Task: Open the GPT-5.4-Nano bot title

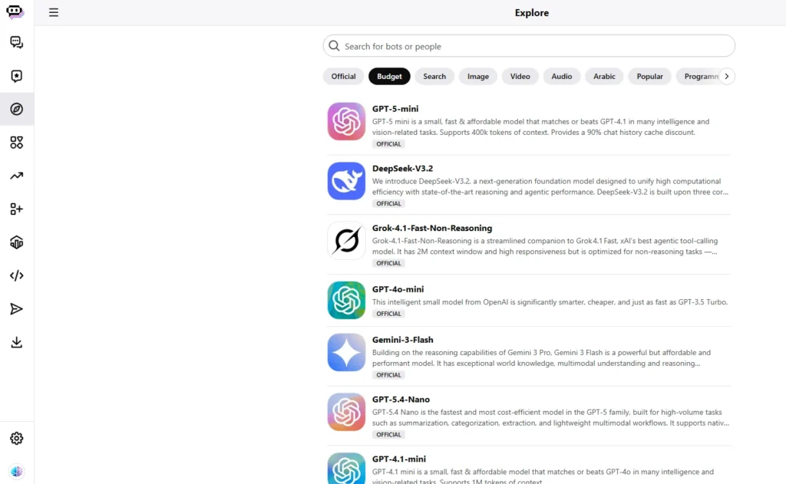Action: [401, 400]
